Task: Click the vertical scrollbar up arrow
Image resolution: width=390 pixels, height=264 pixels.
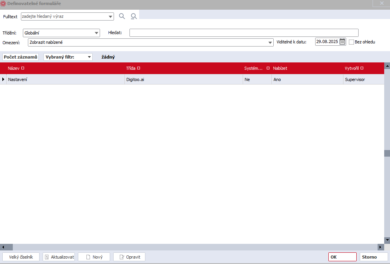Action: coord(387,66)
